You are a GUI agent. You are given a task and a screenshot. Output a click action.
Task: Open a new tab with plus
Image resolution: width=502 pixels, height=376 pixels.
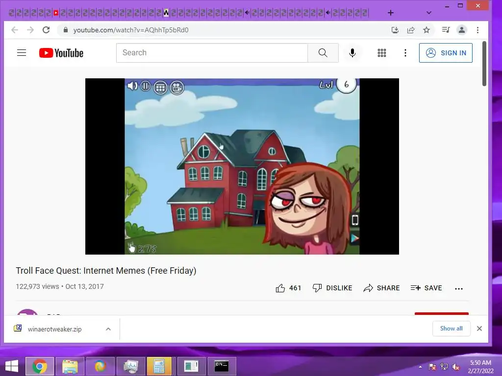[391, 13]
